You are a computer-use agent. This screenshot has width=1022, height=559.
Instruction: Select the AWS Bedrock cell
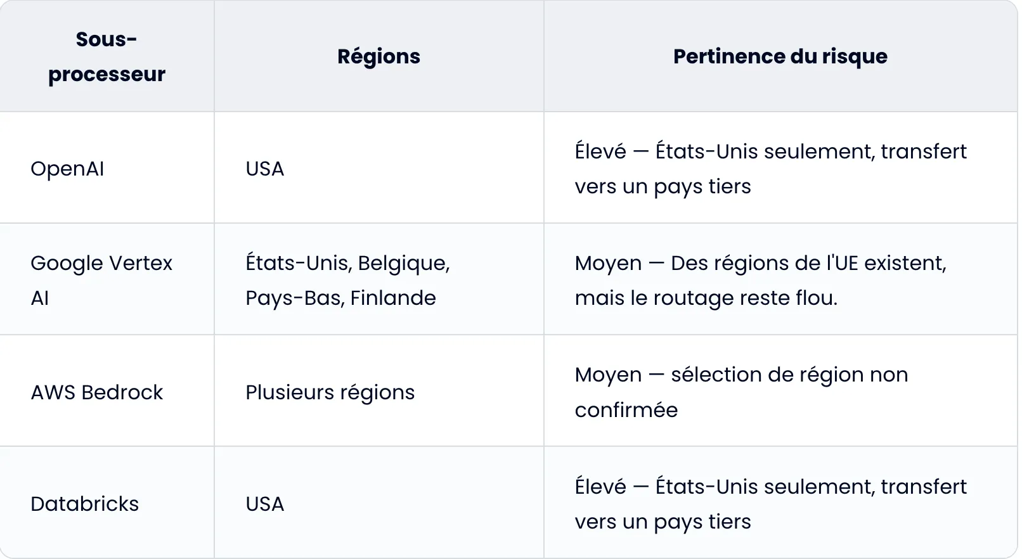click(97, 392)
